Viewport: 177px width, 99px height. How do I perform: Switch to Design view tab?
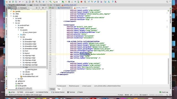point(53,89)
